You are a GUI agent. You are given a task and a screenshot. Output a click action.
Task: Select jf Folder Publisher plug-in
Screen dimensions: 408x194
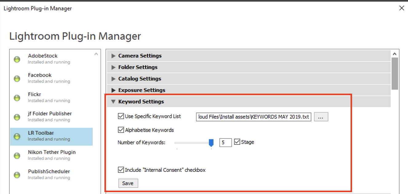pos(51,117)
